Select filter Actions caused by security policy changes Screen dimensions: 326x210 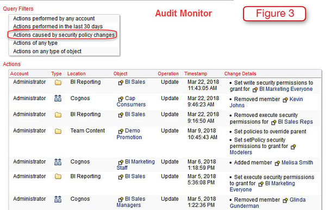point(64,35)
